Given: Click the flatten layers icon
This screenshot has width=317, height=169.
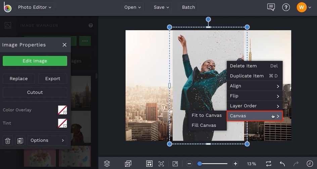Looking at the screenshot, I should 128,164.
